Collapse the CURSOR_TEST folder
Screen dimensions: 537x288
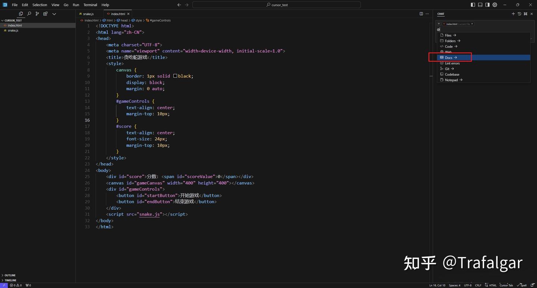pos(13,20)
